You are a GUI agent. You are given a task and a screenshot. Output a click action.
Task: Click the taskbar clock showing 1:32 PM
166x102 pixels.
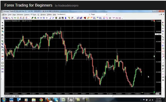click(158, 100)
